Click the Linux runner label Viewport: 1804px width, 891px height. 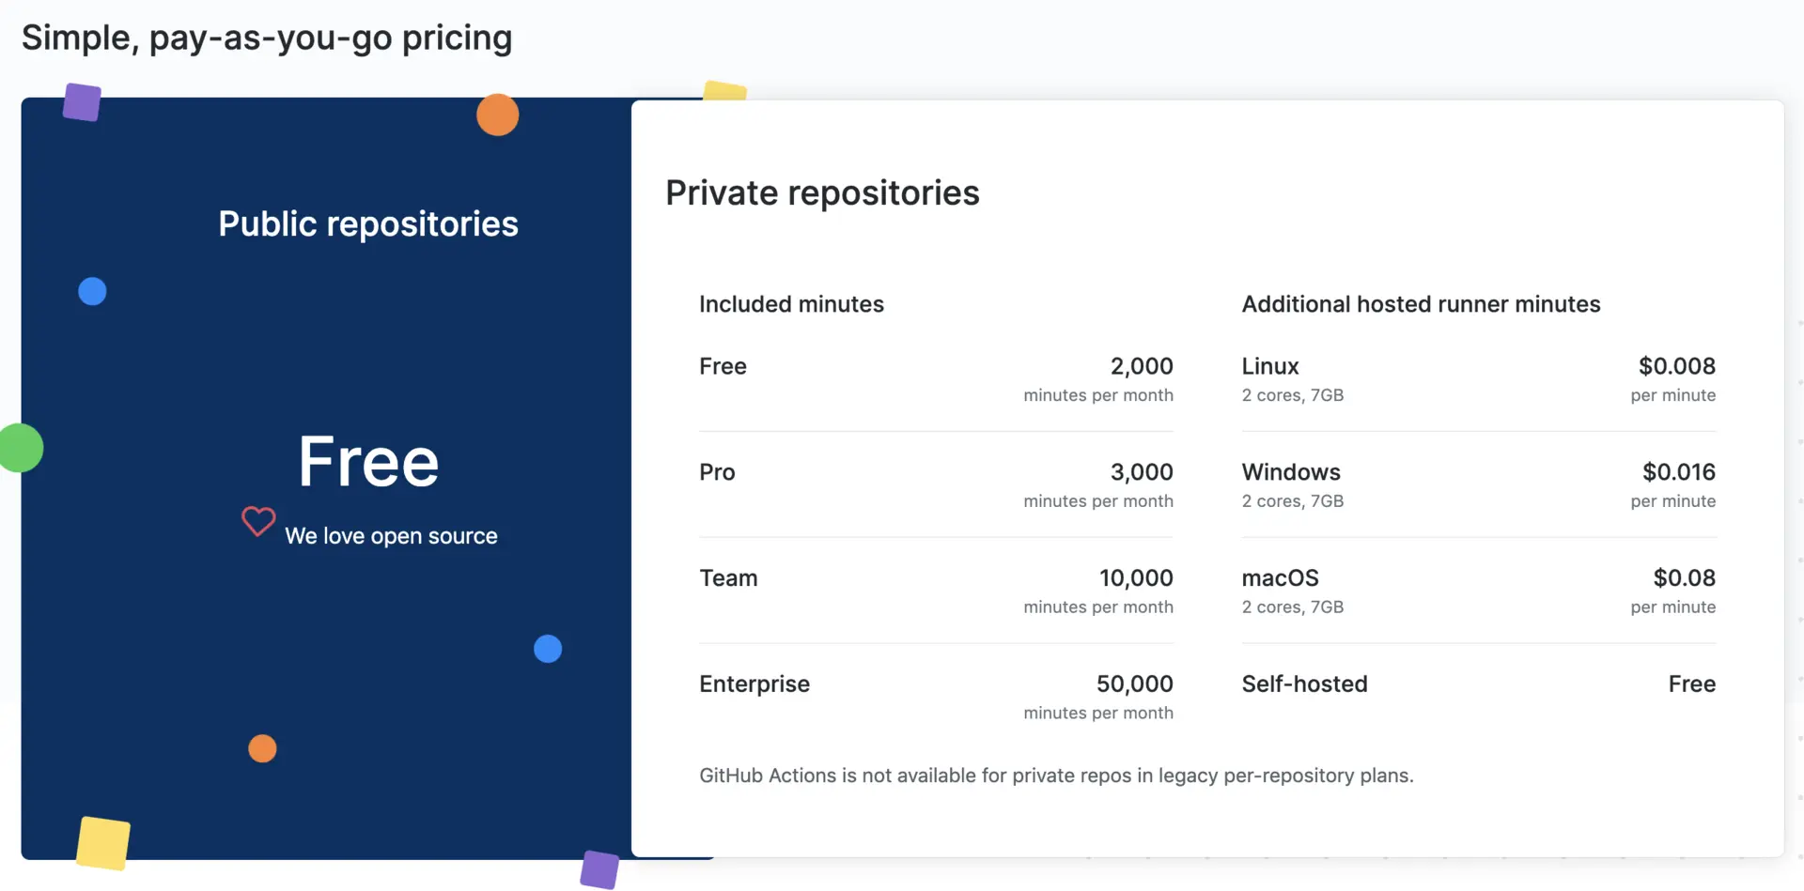tap(1270, 366)
